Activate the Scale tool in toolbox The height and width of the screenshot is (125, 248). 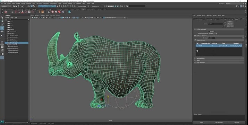2,35
